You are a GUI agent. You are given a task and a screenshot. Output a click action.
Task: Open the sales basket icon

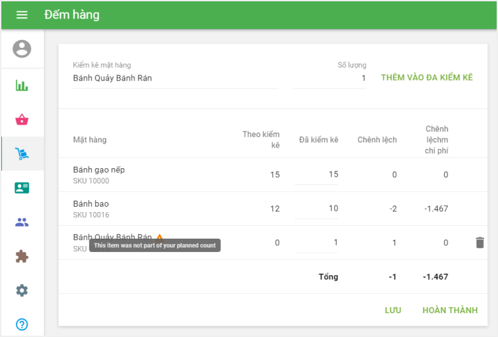pyautogui.click(x=22, y=120)
